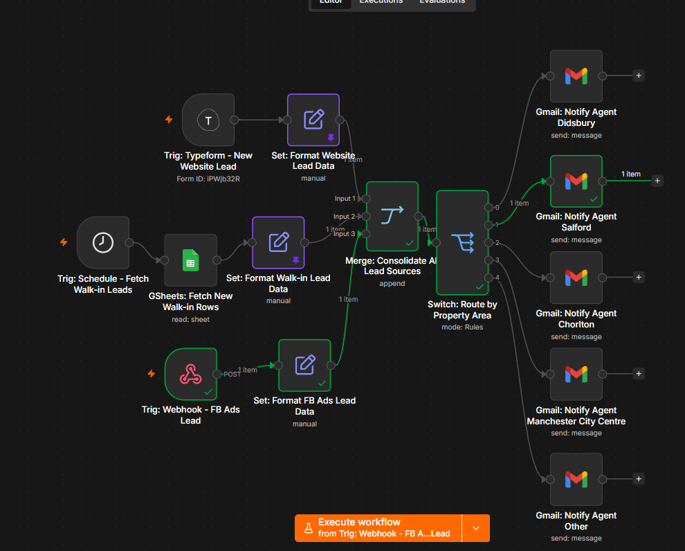Viewport: 685px width, 551px height.
Task: Click the POST output connector on Webhook node
Action: click(x=217, y=374)
